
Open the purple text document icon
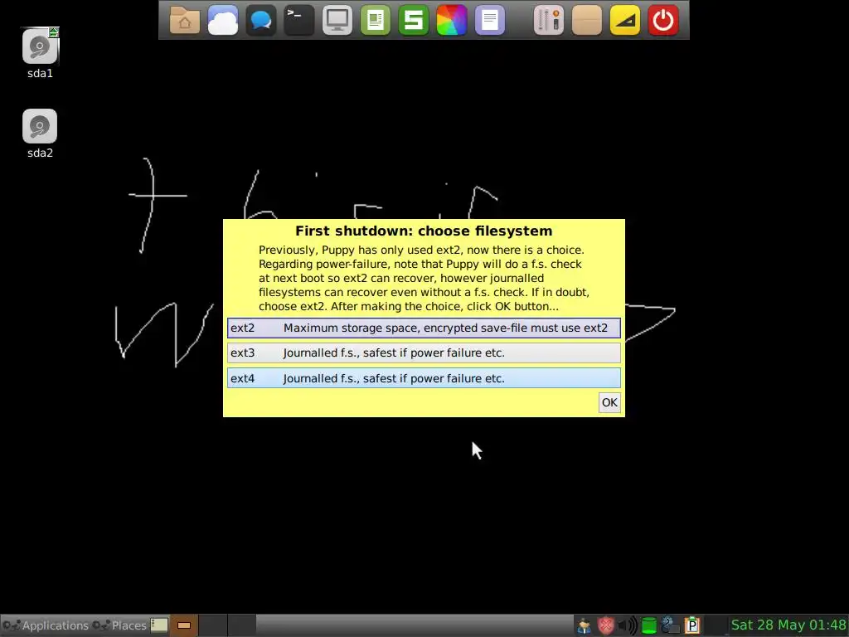click(489, 20)
